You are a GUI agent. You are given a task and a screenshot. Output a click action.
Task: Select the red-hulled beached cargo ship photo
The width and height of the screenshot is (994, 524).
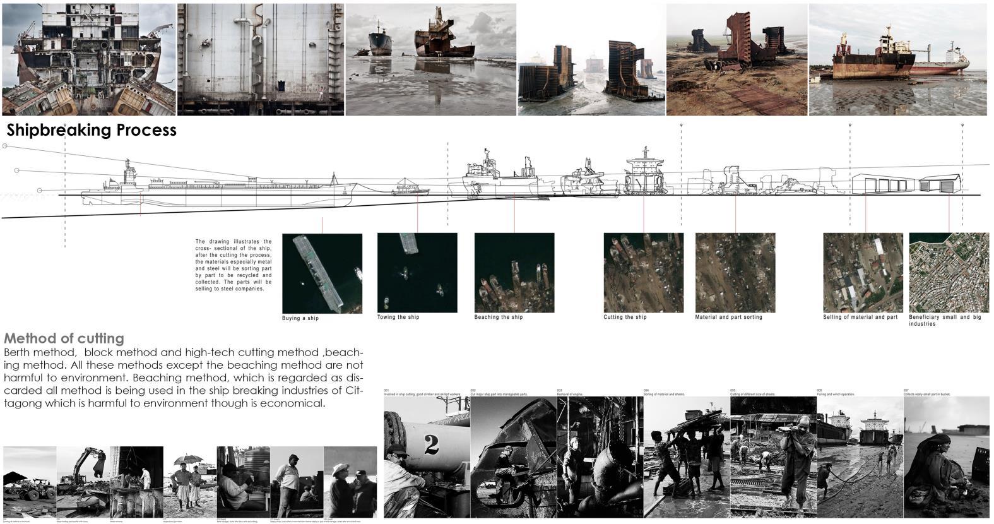tap(897, 59)
